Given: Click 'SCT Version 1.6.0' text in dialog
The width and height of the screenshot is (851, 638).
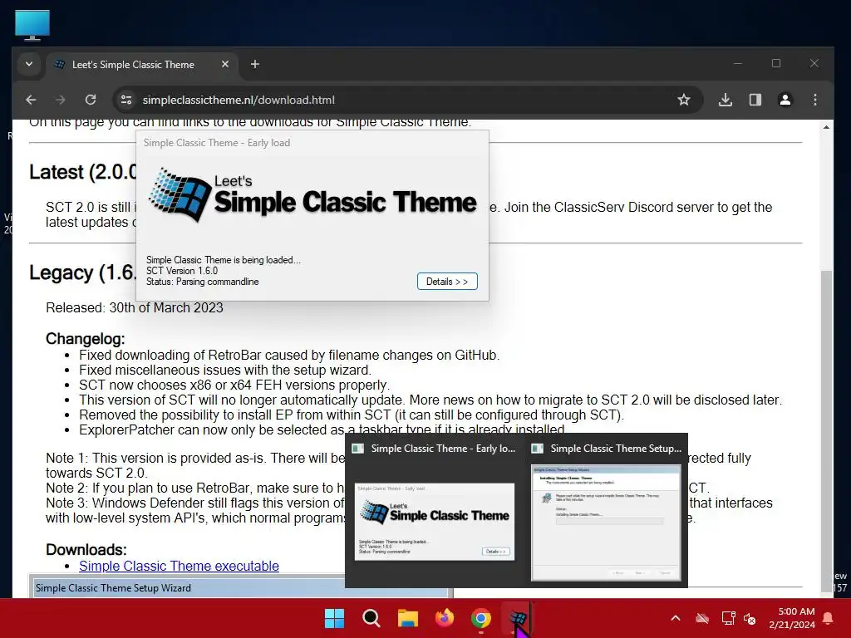Looking at the screenshot, I should 182,271.
